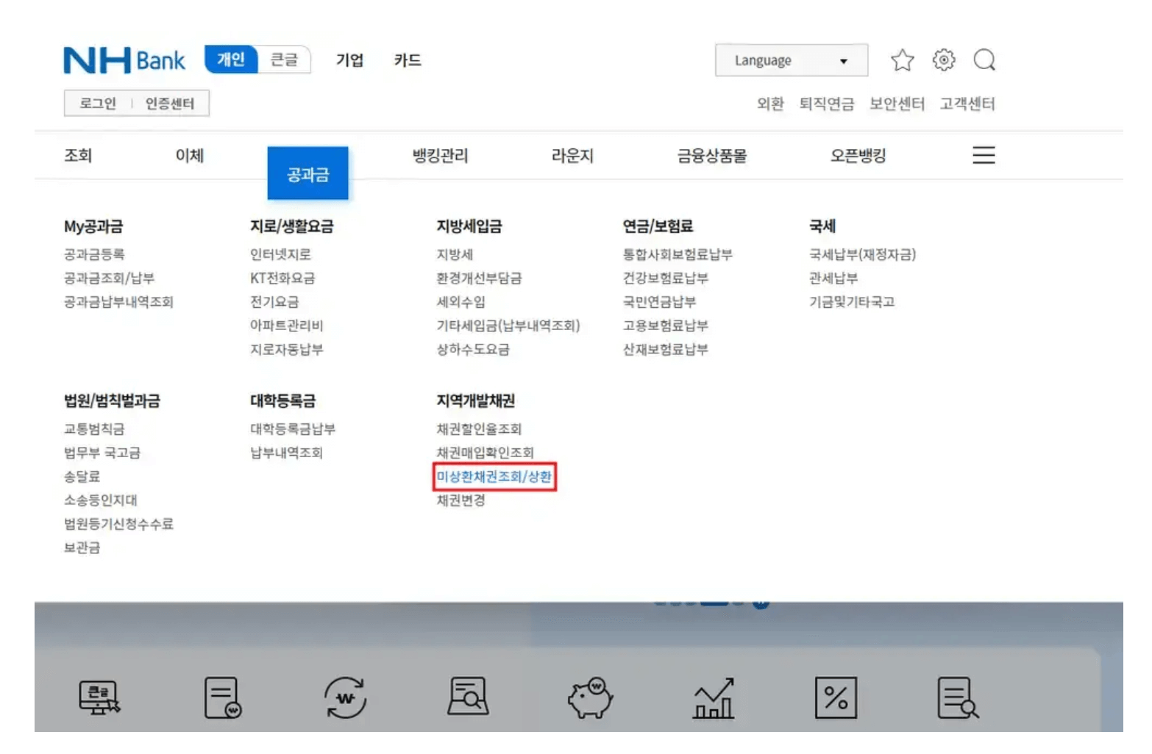Switch to 큰글 display mode
Viewport: 1152px width, 754px height.
(285, 60)
